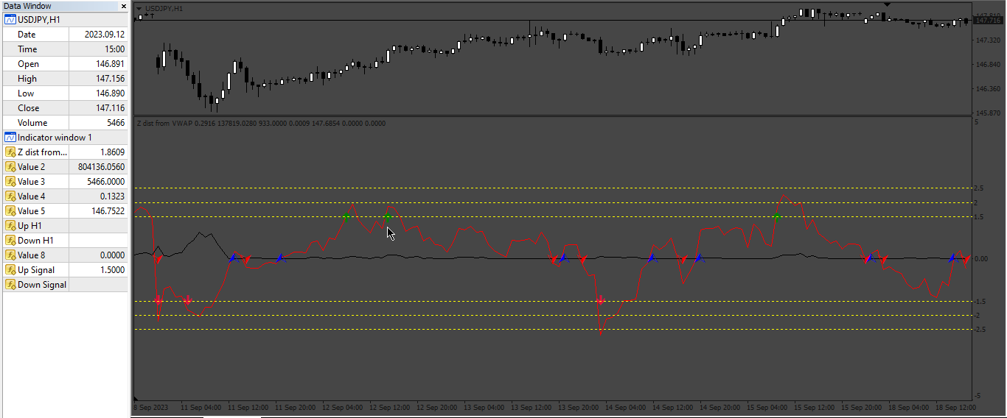Click the Down H1 label
Screen dimensions: 1007x418
(x=35, y=241)
